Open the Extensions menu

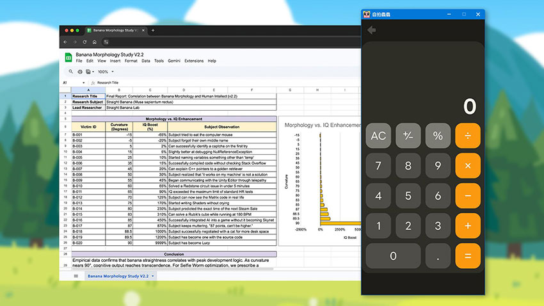[x=194, y=61]
